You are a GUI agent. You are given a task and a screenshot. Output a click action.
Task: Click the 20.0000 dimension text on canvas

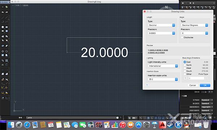[105, 52]
